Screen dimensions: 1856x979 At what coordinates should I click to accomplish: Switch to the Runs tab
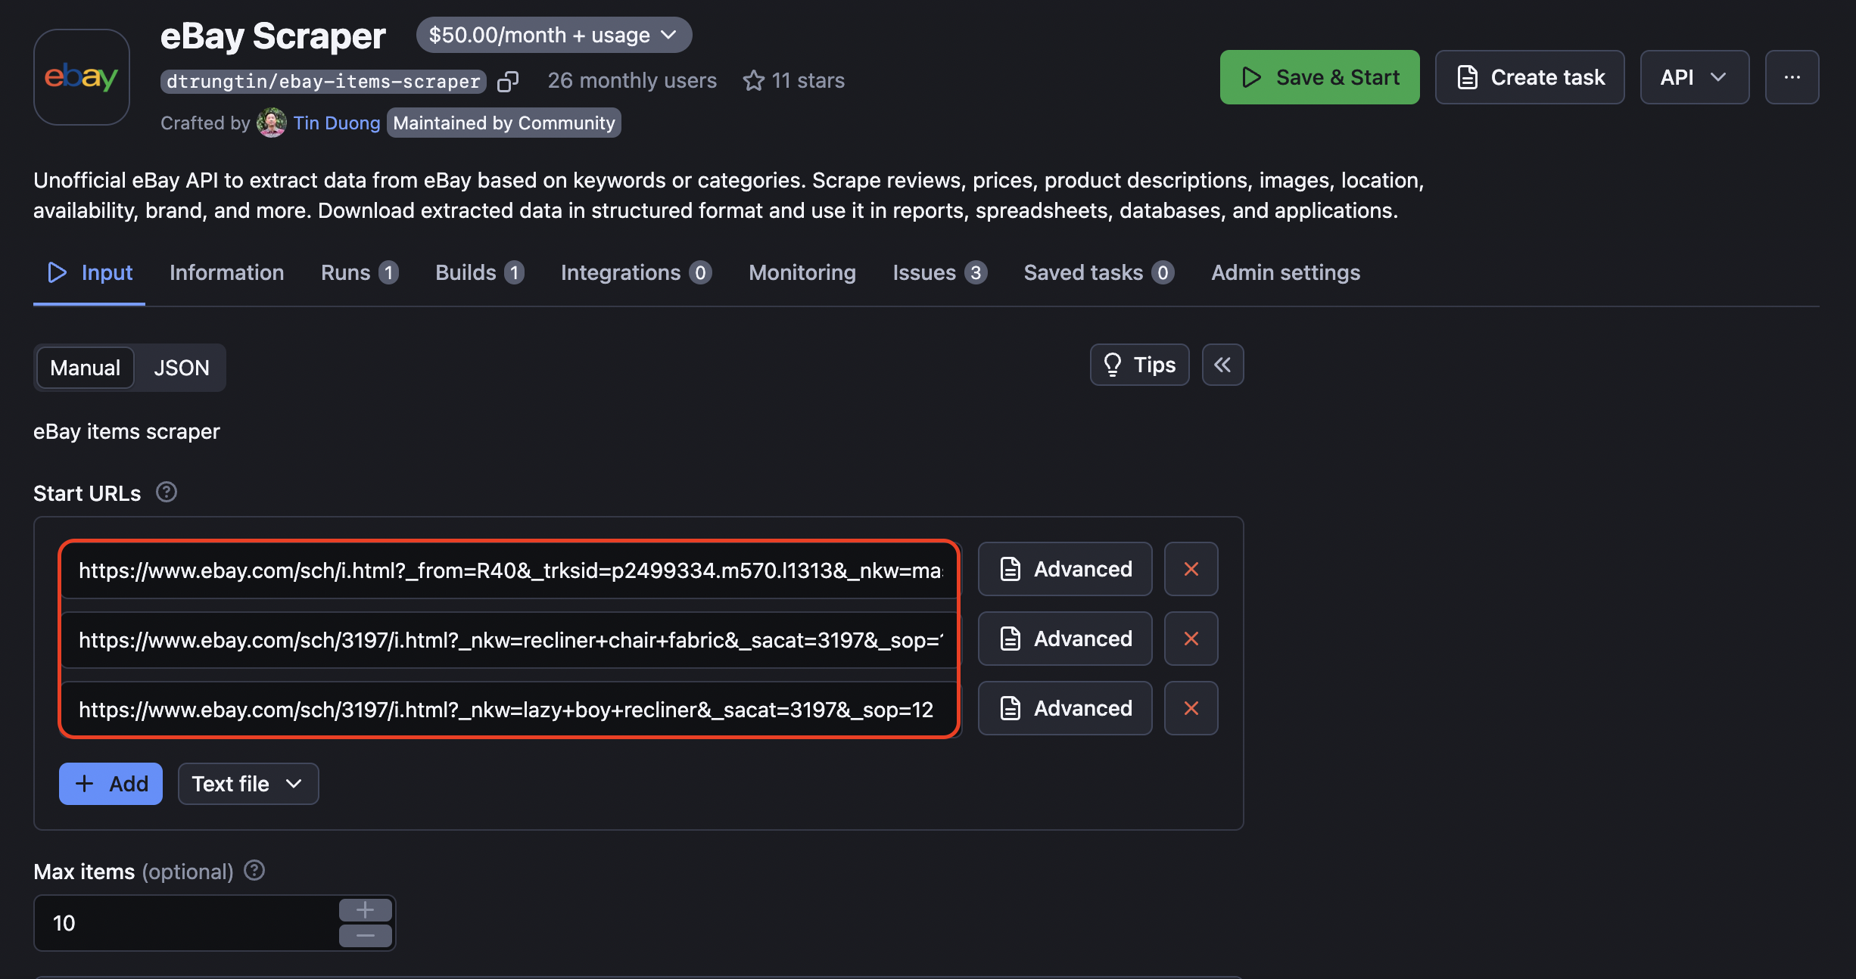pos(345,272)
